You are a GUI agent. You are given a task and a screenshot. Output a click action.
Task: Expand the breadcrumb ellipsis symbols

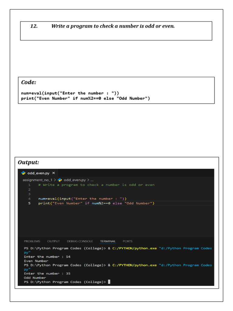click(92, 180)
